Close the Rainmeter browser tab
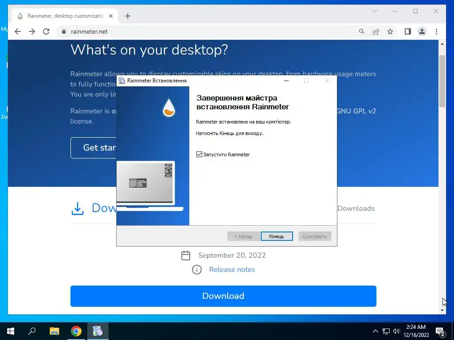 click(x=110, y=16)
